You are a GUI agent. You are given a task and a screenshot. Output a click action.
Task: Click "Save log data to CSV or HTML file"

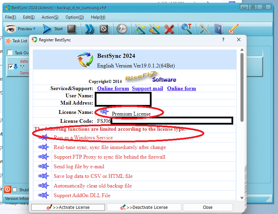tap(93, 176)
